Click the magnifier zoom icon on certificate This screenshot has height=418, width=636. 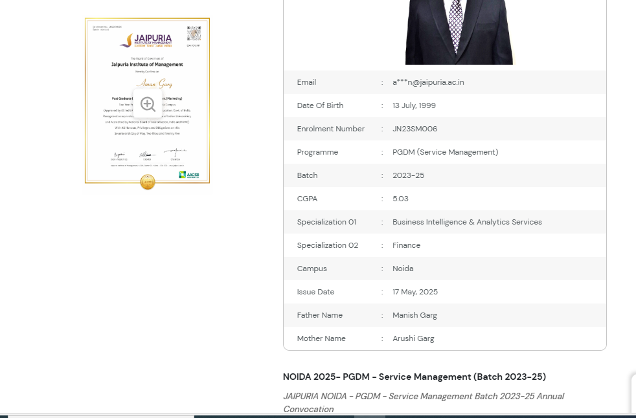pyautogui.click(x=148, y=104)
